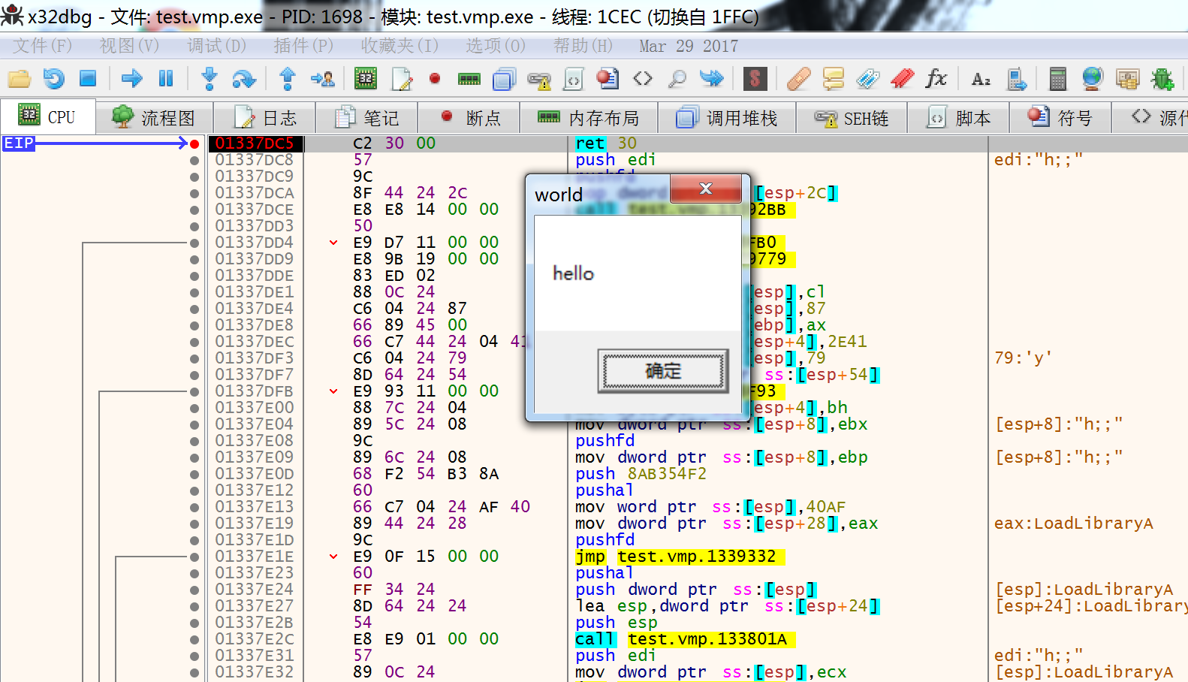Open log with the notepad pencil icon
Viewport: 1188px width, 682px height.
tap(402, 78)
